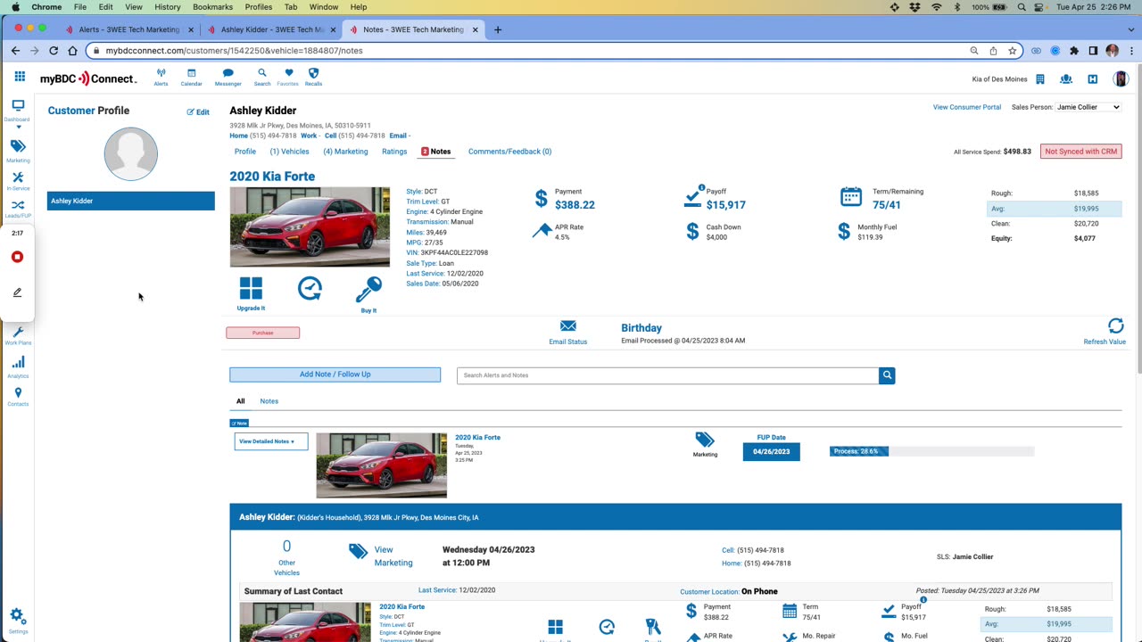
Task: Click the Process 28.6% progress bar
Action: click(x=931, y=451)
